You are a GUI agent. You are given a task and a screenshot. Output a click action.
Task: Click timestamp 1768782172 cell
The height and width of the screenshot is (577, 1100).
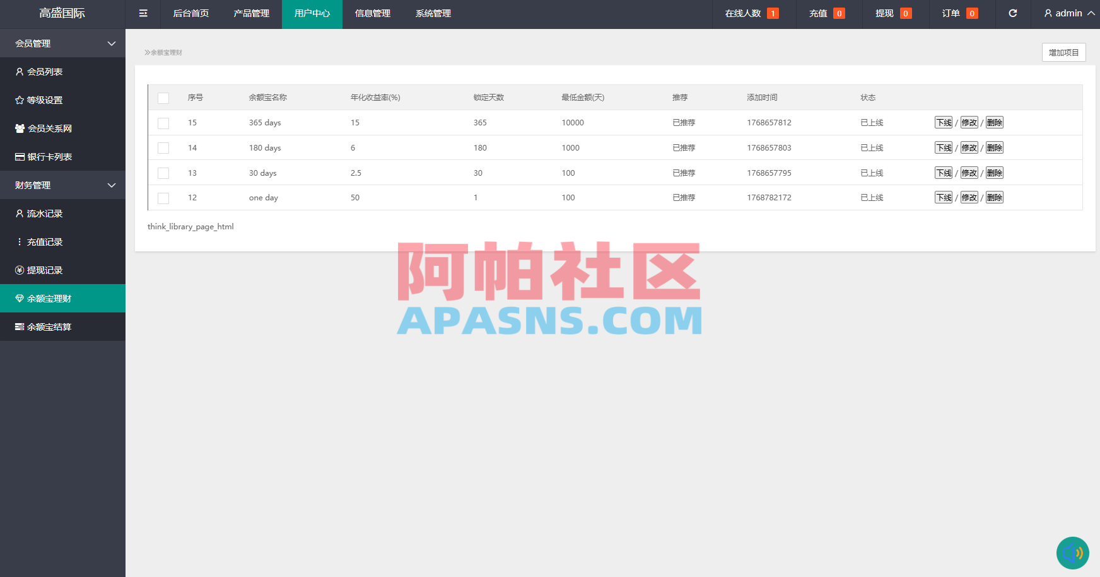[769, 198]
